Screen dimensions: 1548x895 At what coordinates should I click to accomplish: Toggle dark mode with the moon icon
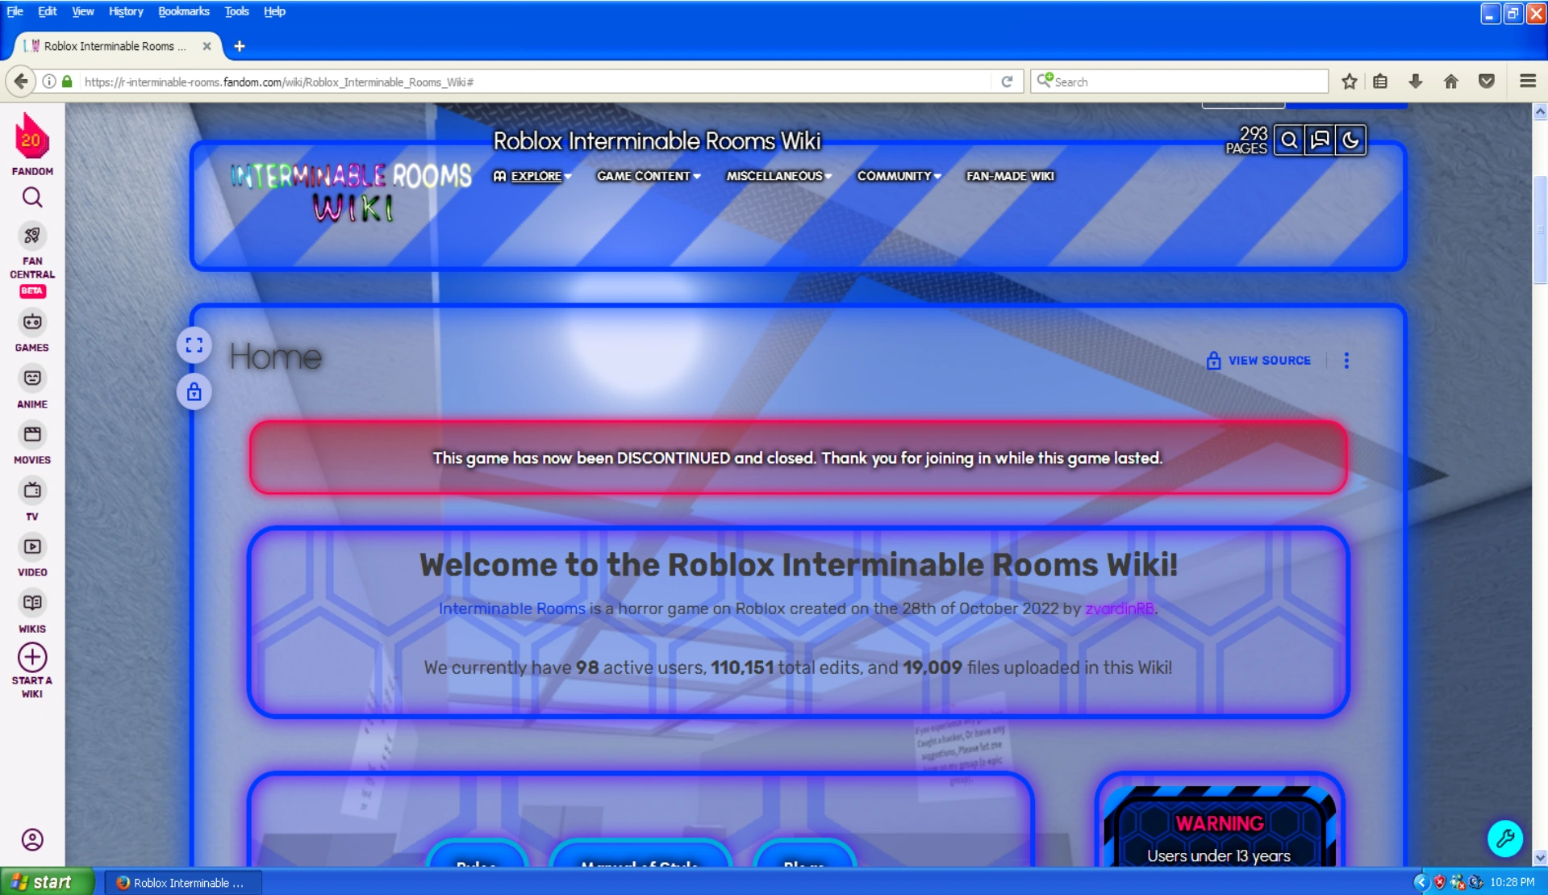point(1352,140)
